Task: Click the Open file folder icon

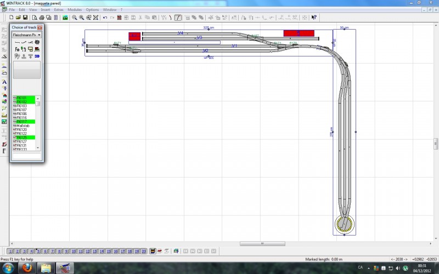Action: [x=18, y=18]
